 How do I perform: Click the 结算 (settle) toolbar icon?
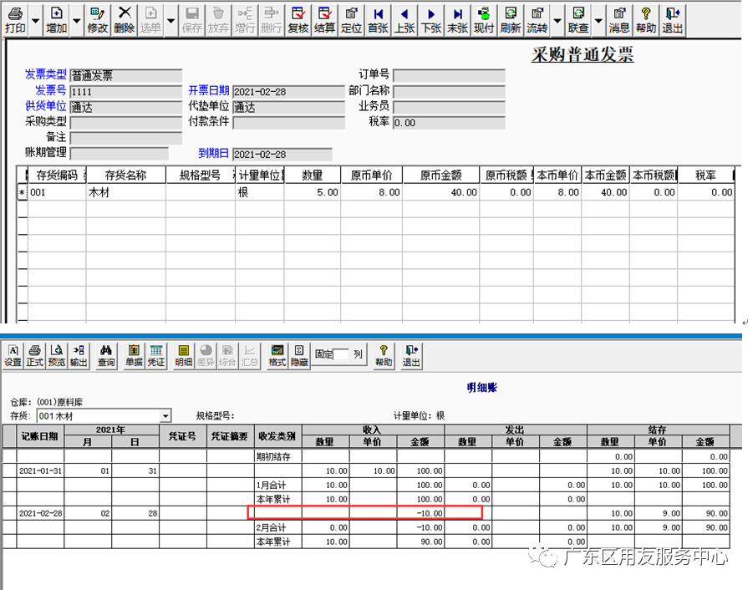tap(324, 20)
